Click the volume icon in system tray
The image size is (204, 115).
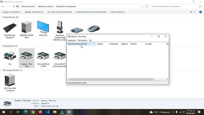[x=184, y=112]
